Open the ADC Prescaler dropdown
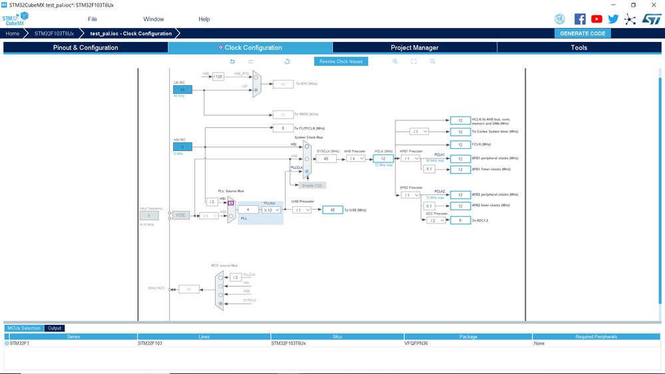 tap(436, 220)
